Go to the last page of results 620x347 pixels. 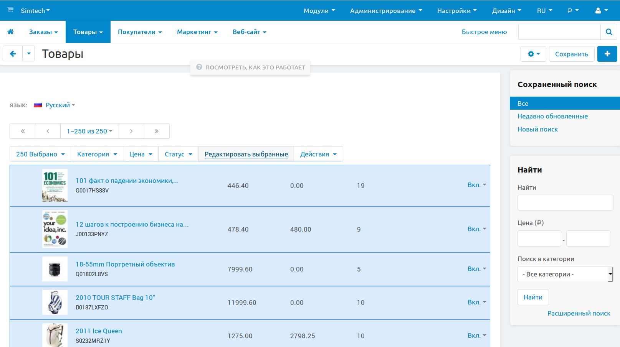[157, 131]
